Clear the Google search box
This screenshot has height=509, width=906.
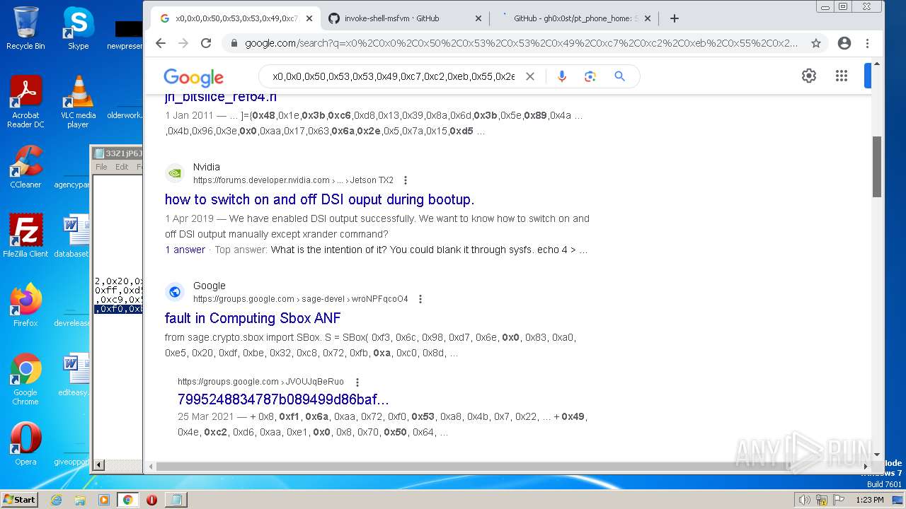[529, 76]
